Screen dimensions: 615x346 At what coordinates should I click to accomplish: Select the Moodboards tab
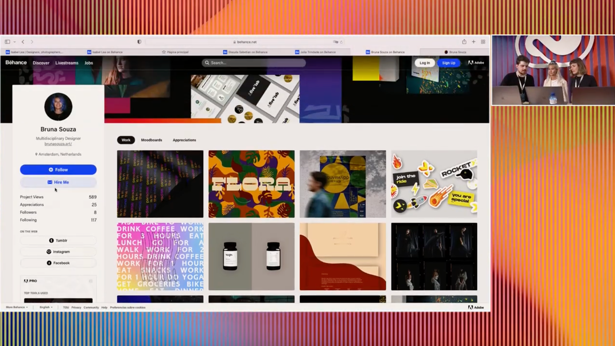click(152, 140)
